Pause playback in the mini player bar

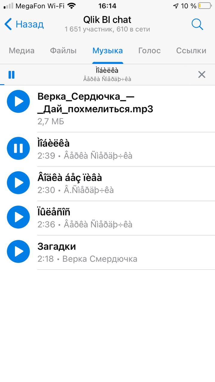tap(12, 75)
